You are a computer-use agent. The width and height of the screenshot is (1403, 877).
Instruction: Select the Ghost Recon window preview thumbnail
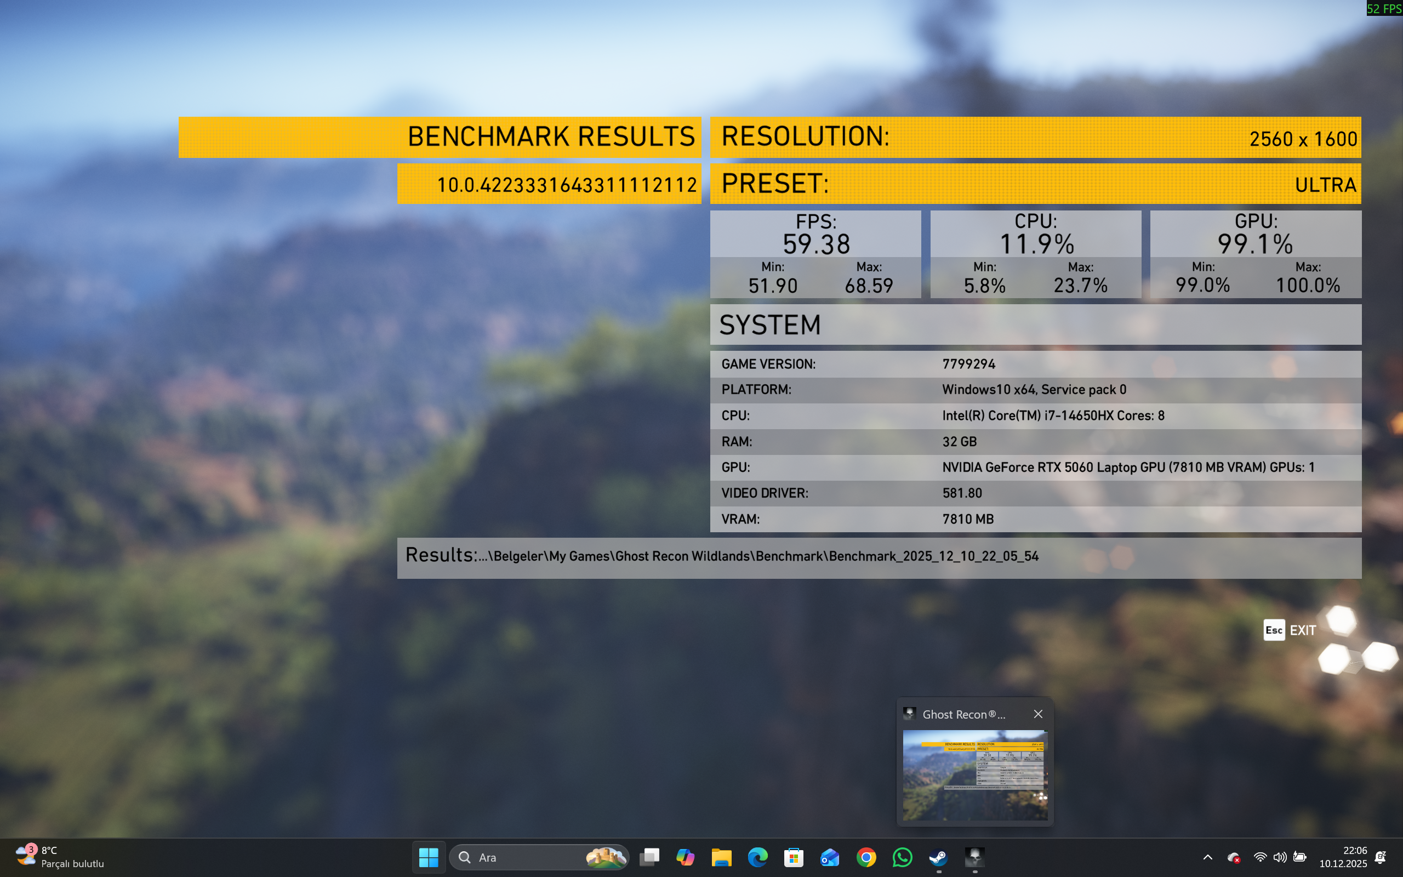(975, 775)
